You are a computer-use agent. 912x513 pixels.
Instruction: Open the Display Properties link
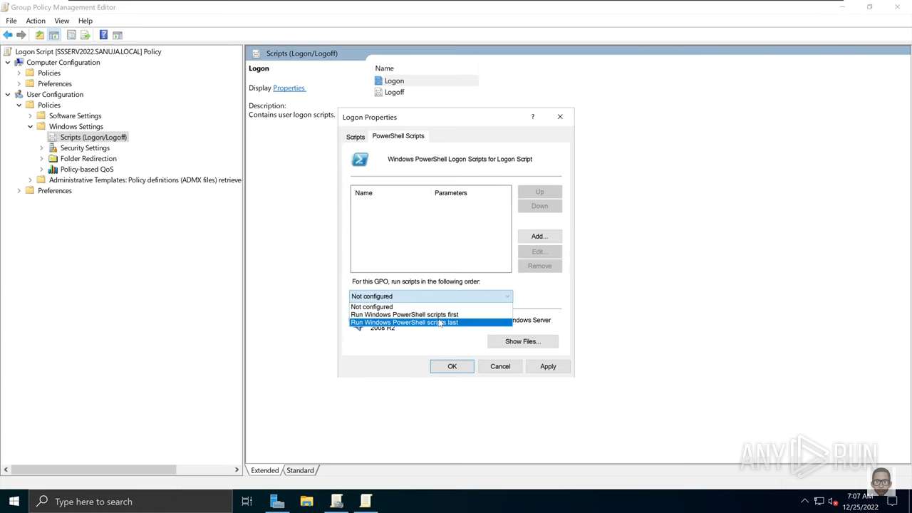pyautogui.click(x=289, y=88)
